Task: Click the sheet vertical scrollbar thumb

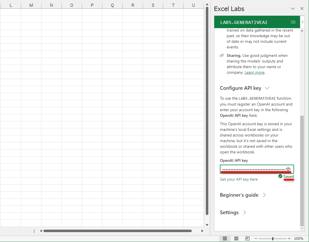Action: (207, 111)
